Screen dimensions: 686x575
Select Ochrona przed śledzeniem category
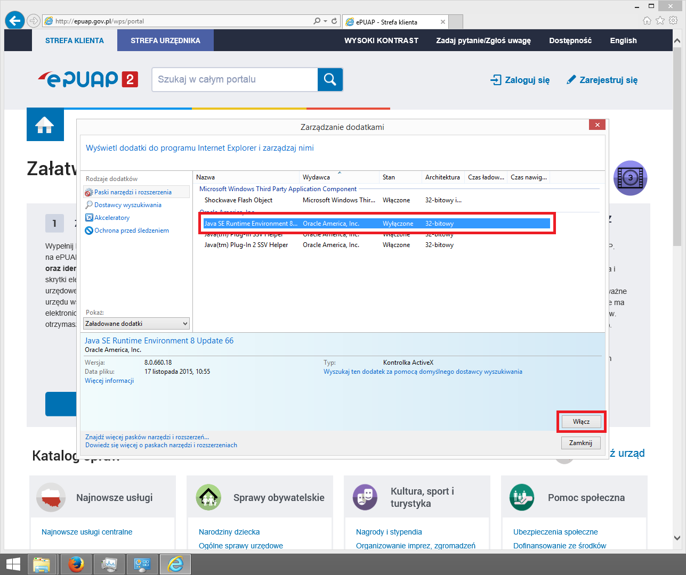coord(131,231)
